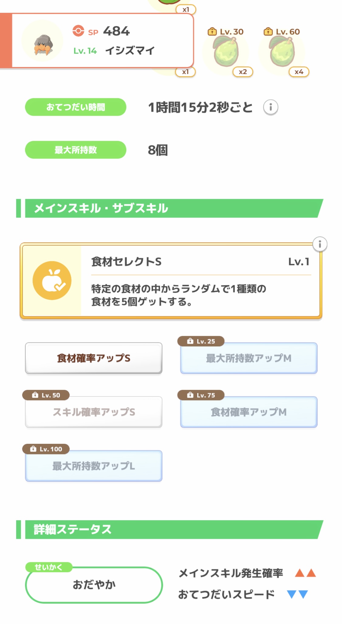Open main skill info icon
342x624 pixels.
320,244
